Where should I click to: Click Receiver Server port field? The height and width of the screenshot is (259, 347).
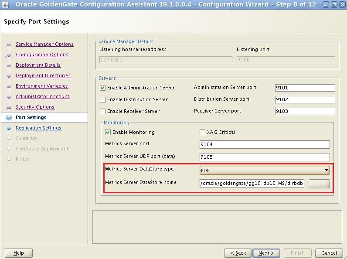(305, 111)
